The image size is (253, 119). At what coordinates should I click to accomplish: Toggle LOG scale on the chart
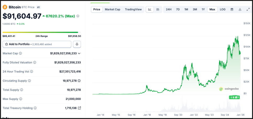click(223, 9)
